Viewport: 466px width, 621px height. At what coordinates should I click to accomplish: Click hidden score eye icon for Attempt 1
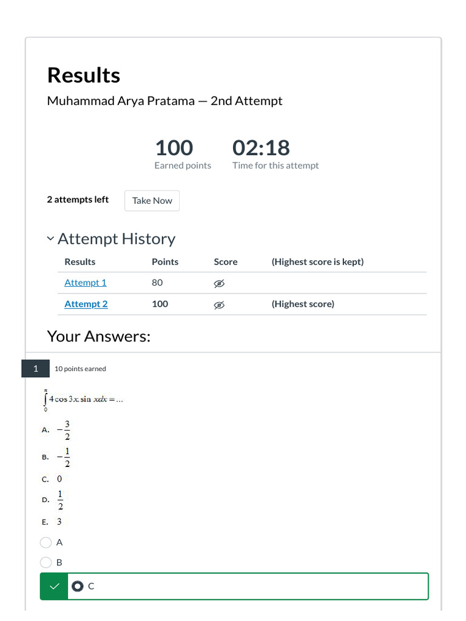219,283
